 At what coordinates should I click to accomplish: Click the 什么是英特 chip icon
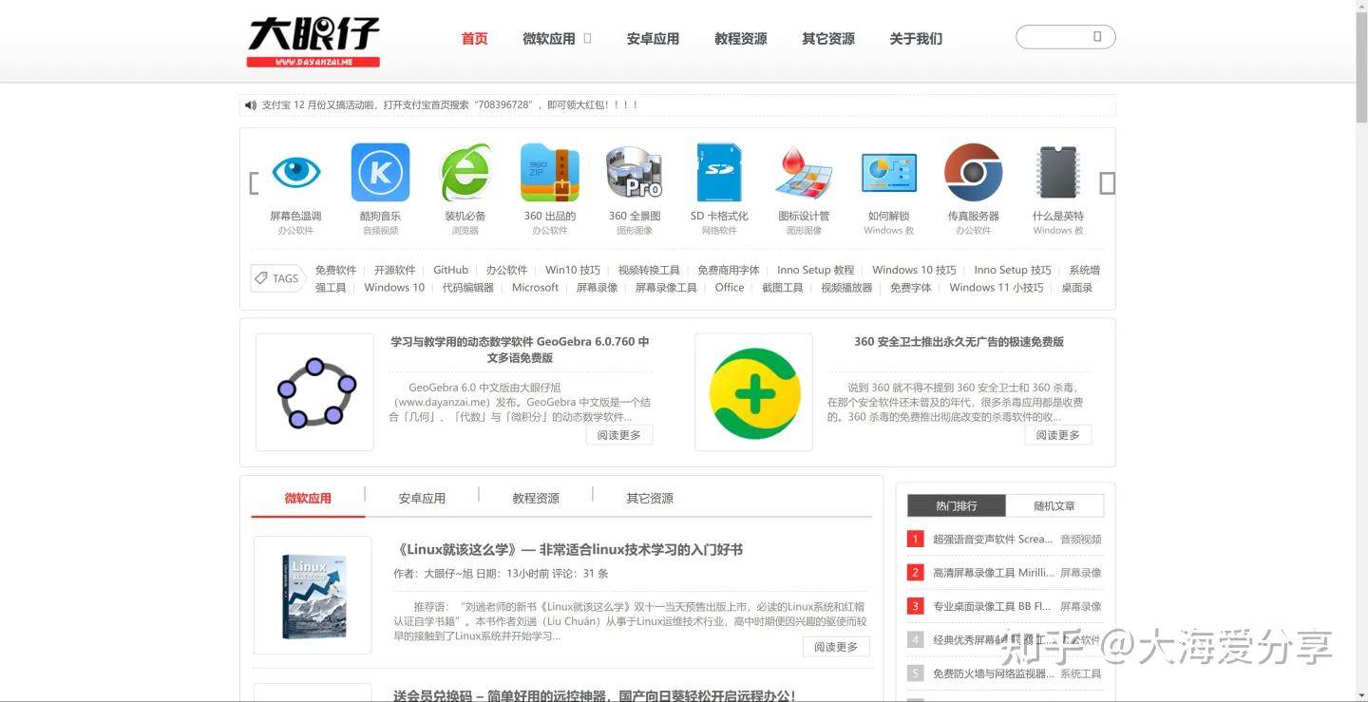coord(1057,172)
